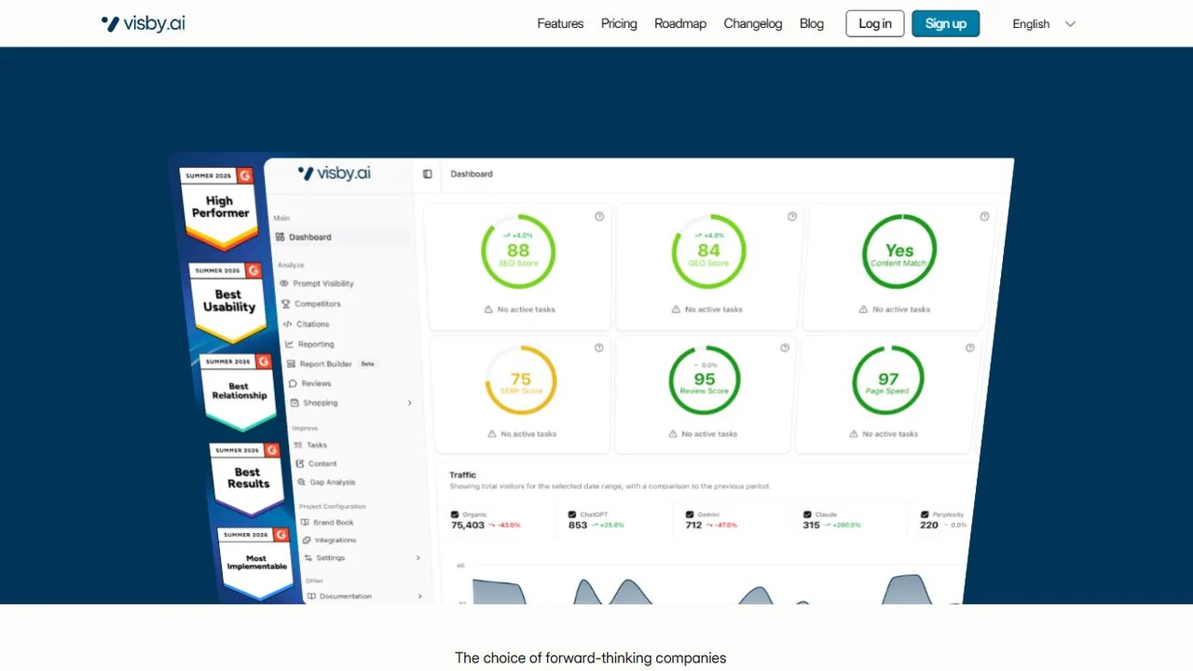1193x671 pixels.
Task: Click help icon on GEO Score card
Action: coord(792,216)
